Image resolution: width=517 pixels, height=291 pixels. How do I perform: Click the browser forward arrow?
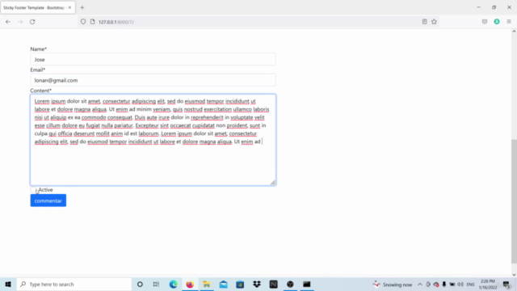pyautogui.click(x=20, y=22)
